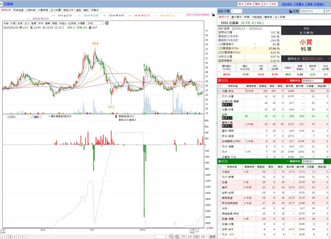Toggle the 融資 chart overlay button

coord(34,23)
